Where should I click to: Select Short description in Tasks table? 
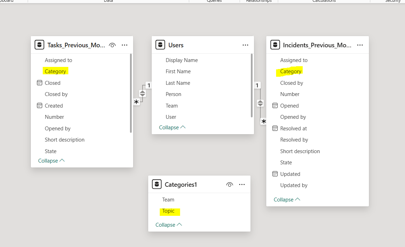point(64,140)
